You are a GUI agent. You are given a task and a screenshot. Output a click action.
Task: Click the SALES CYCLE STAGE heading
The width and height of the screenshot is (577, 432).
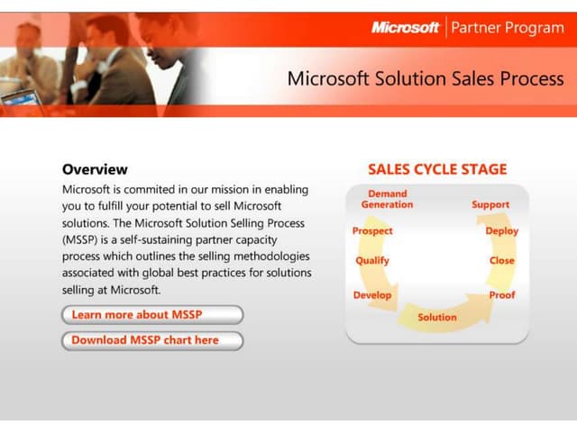click(x=437, y=169)
